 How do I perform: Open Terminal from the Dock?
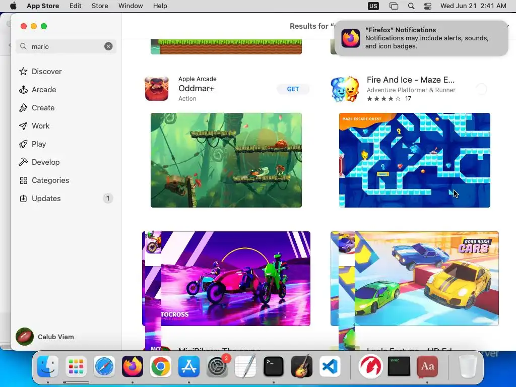[274, 366]
